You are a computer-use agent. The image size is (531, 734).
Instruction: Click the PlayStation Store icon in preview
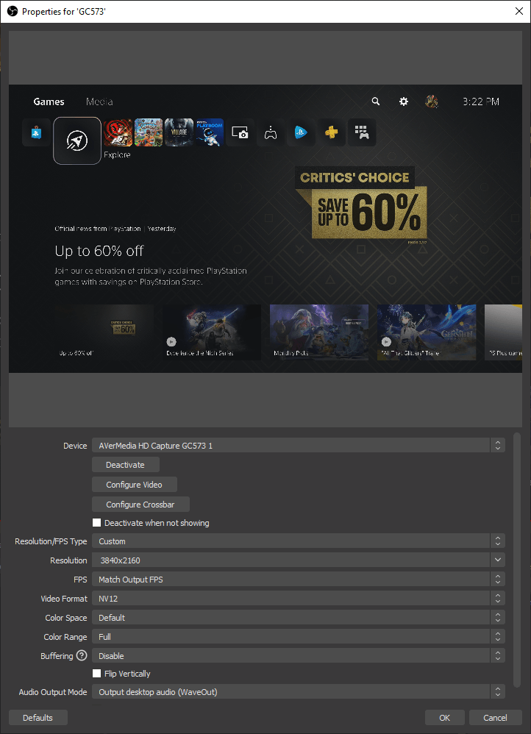(x=36, y=133)
